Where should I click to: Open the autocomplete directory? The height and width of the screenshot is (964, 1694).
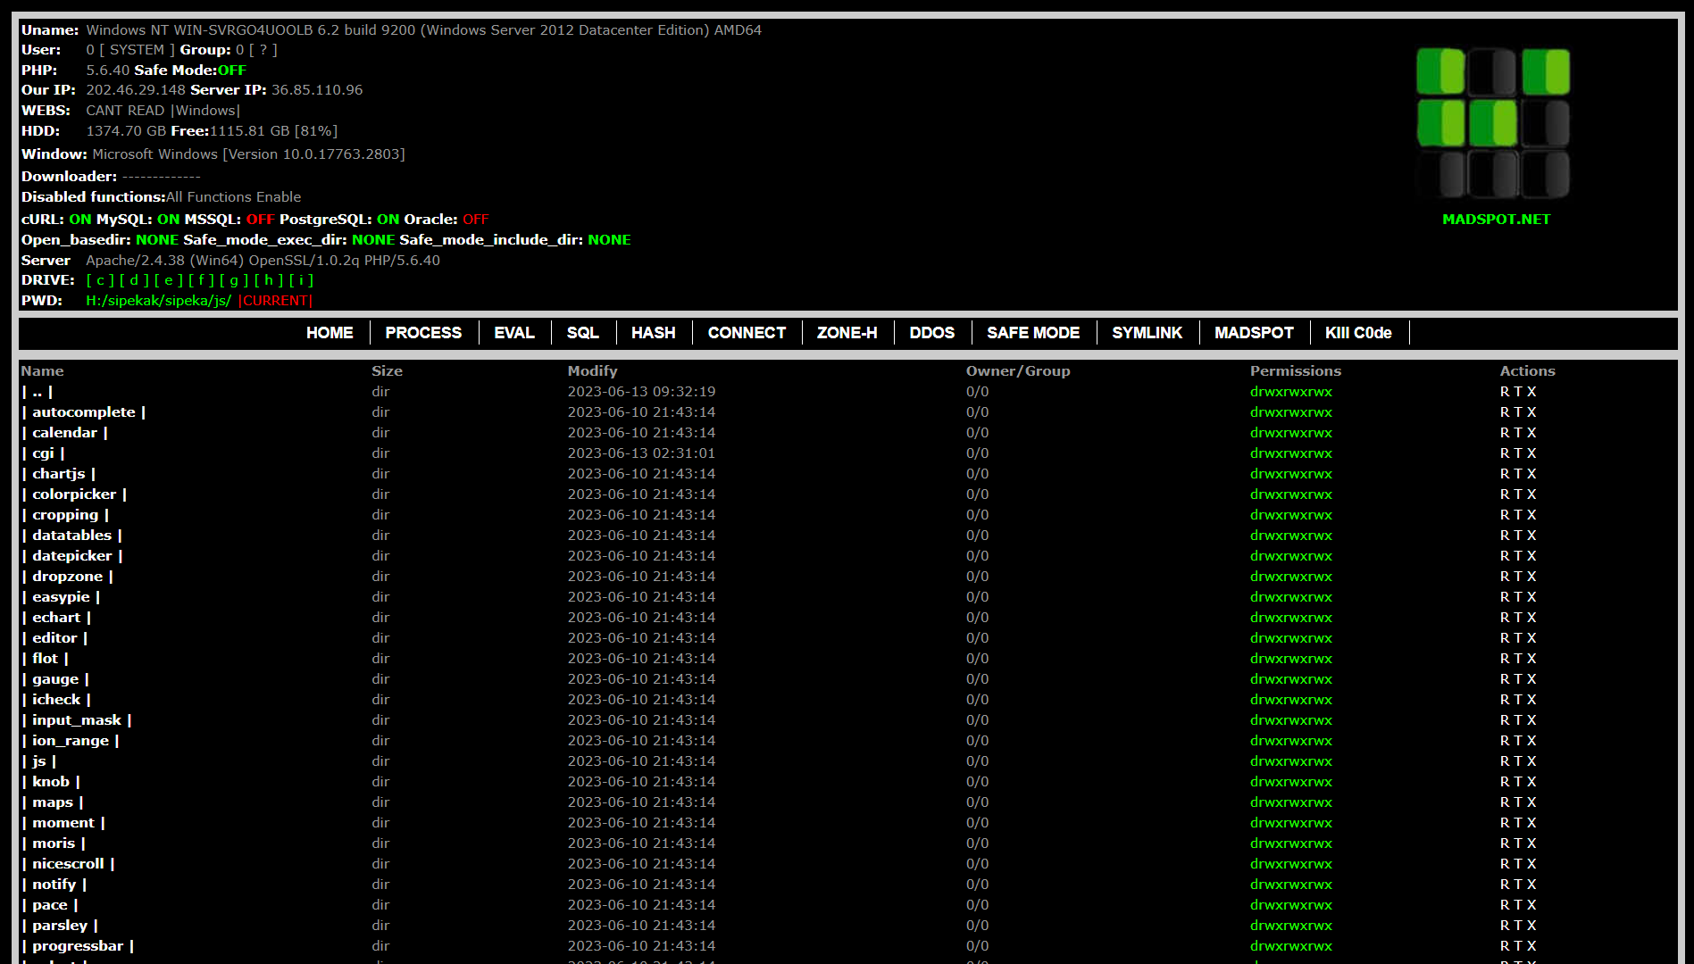tap(84, 412)
